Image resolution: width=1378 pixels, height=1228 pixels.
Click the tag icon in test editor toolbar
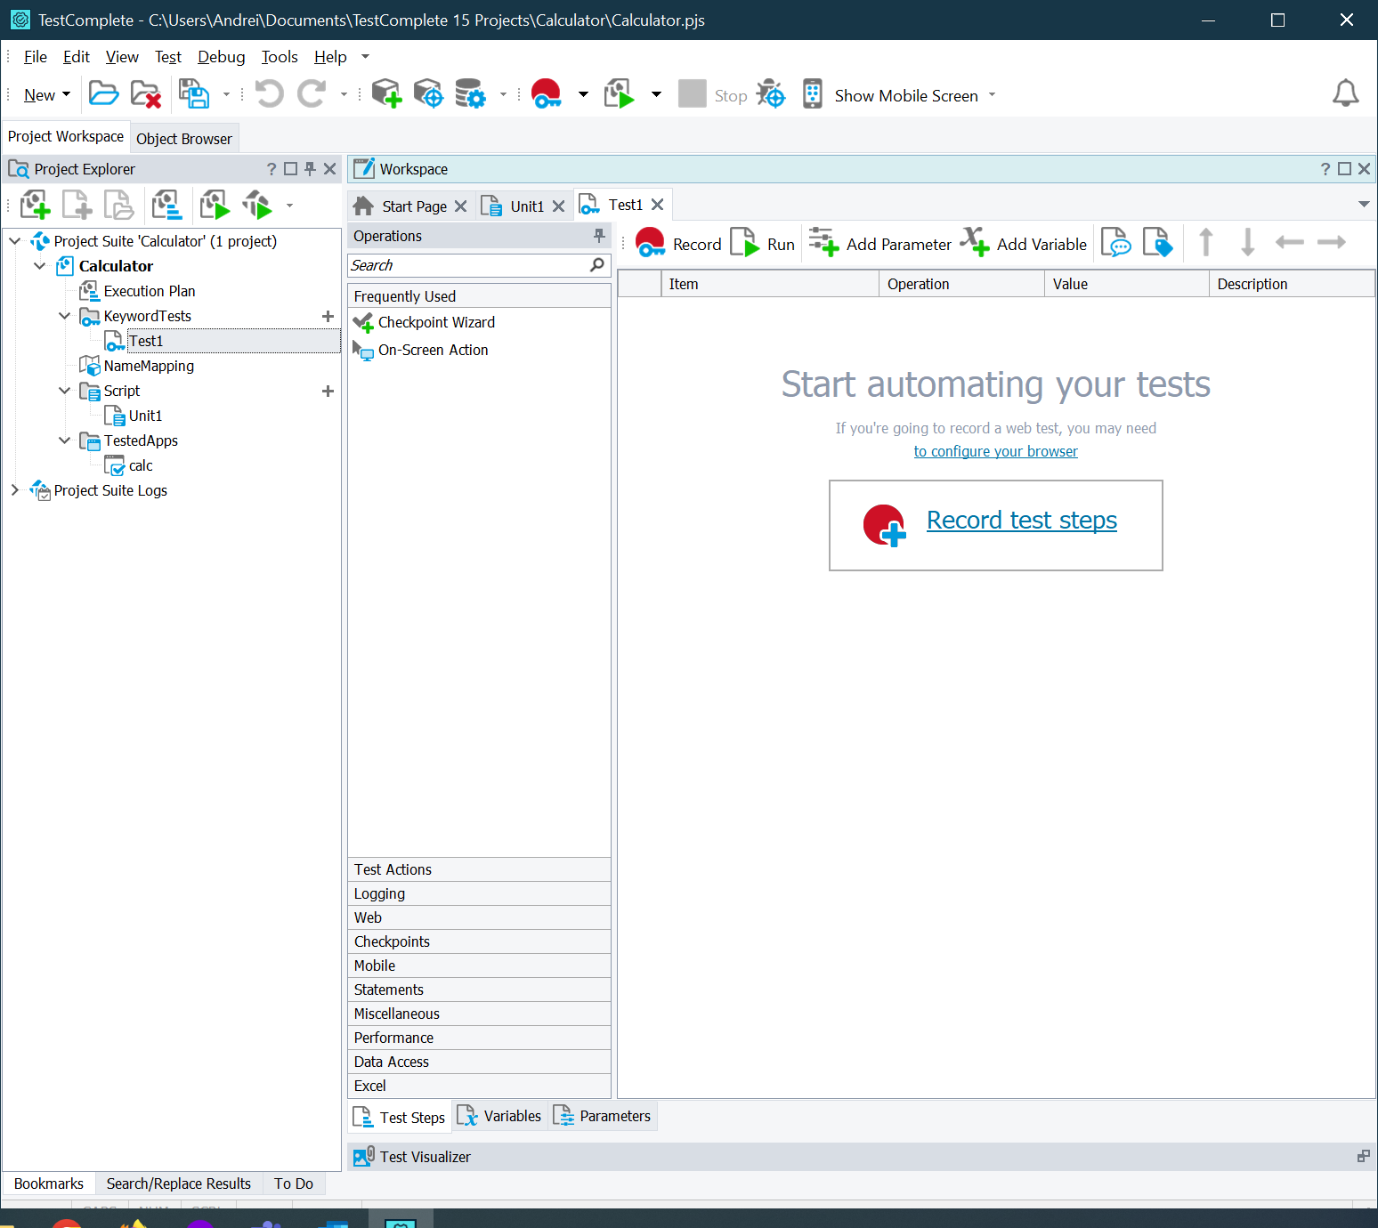click(1157, 242)
